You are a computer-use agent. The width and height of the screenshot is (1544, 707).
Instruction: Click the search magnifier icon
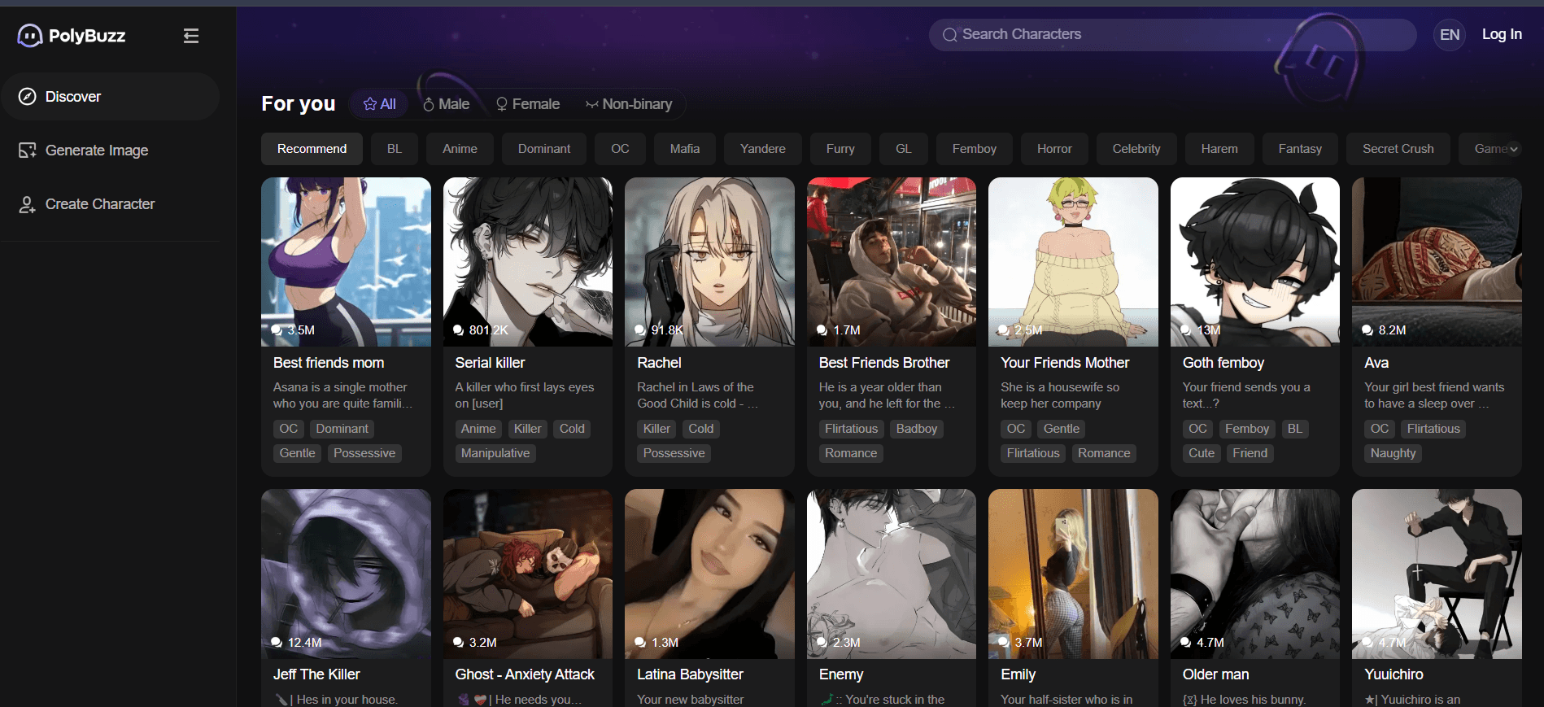click(x=949, y=34)
